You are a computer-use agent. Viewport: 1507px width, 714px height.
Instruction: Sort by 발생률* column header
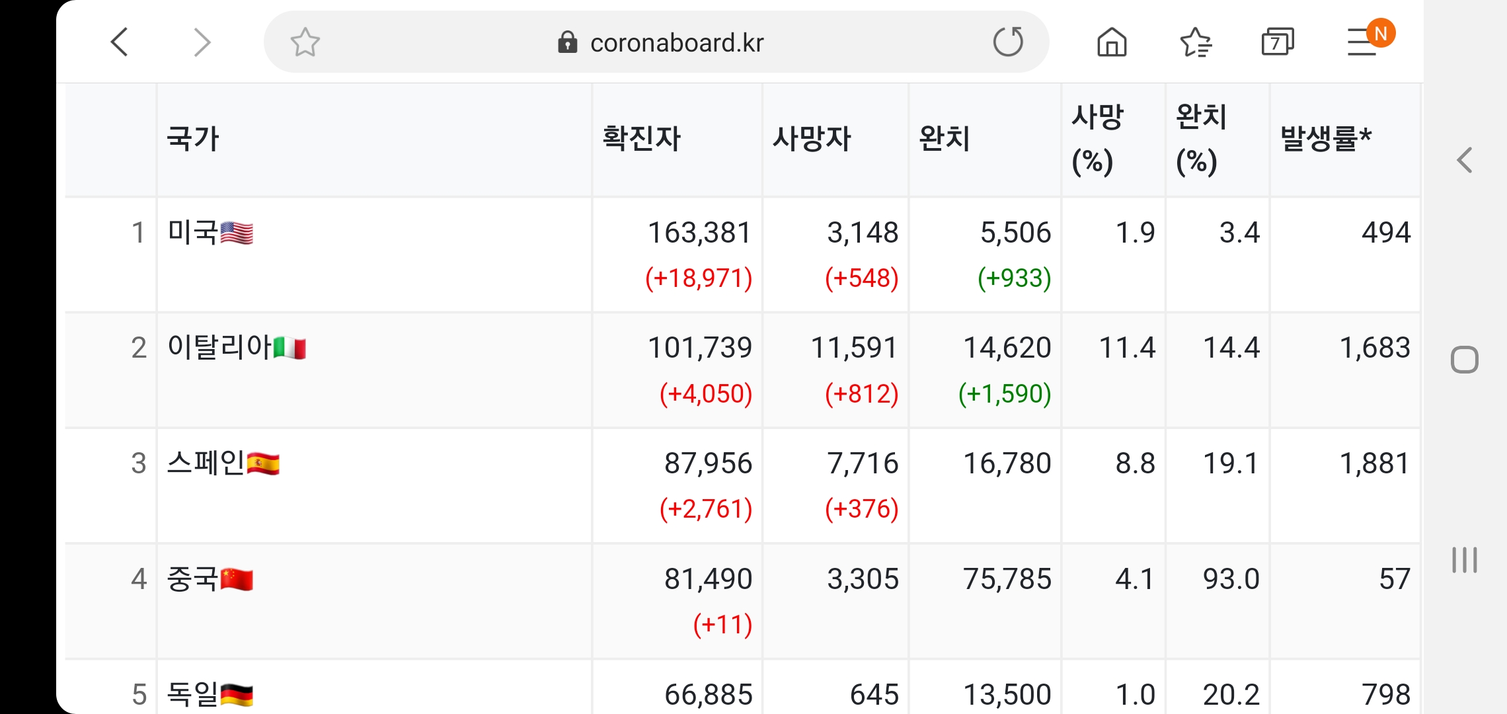1326,139
